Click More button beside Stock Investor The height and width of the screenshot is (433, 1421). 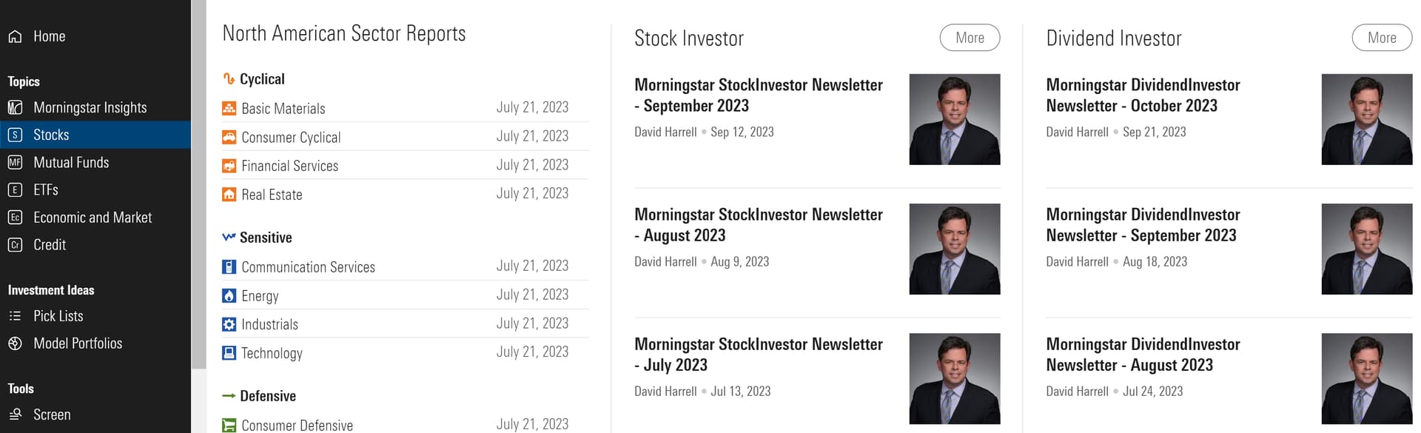click(970, 38)
